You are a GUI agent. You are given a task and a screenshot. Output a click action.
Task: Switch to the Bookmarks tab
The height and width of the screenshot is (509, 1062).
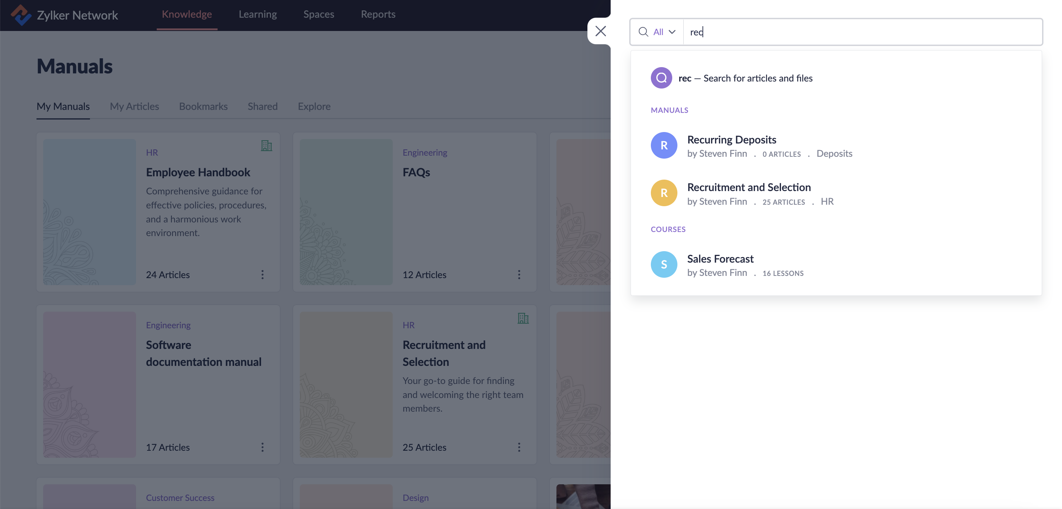click(203, 106)
